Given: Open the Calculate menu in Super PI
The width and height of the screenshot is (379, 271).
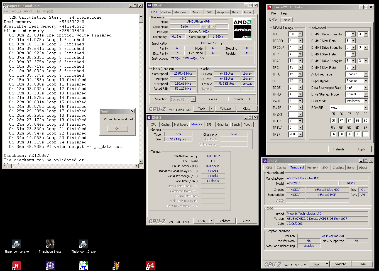Looking at the screenshot, I should (x=12, y=11).
